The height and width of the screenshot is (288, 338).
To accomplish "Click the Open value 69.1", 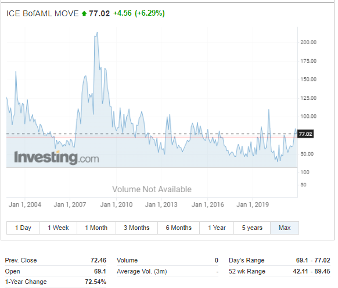I will point(100,271).
